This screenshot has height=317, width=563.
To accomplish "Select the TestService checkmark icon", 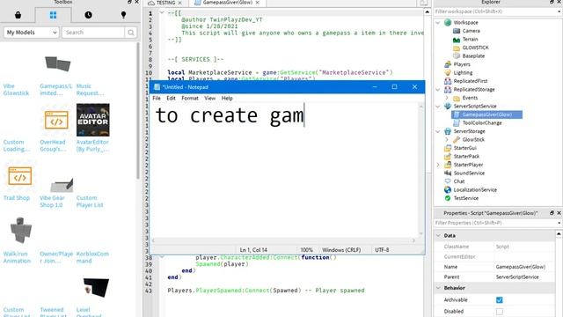I will click(448, 198).
